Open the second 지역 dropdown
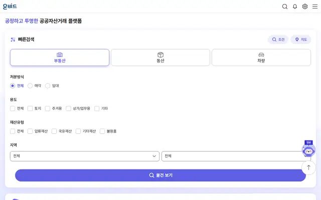 (x=236, y=156)
